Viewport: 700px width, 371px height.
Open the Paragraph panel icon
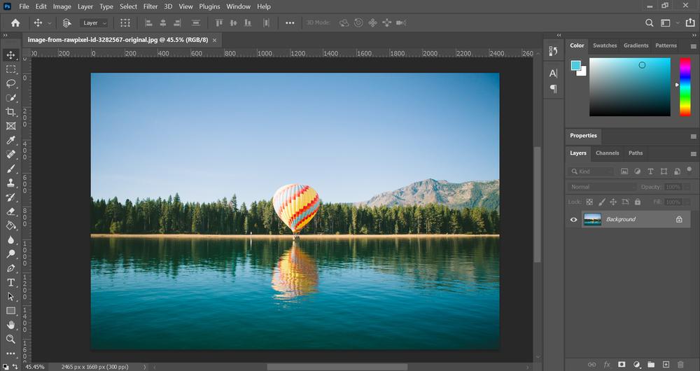553,88
